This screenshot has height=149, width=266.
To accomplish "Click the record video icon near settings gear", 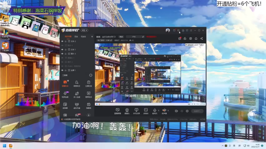I will 177,111.
